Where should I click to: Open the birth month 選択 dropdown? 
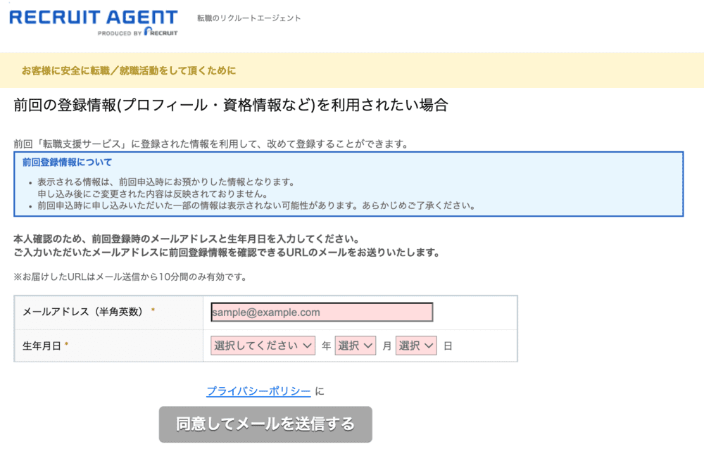pos(356,345)
